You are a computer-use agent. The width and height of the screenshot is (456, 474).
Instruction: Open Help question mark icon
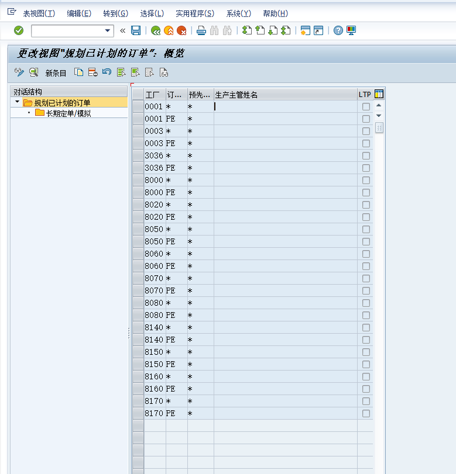pos(338,30)
